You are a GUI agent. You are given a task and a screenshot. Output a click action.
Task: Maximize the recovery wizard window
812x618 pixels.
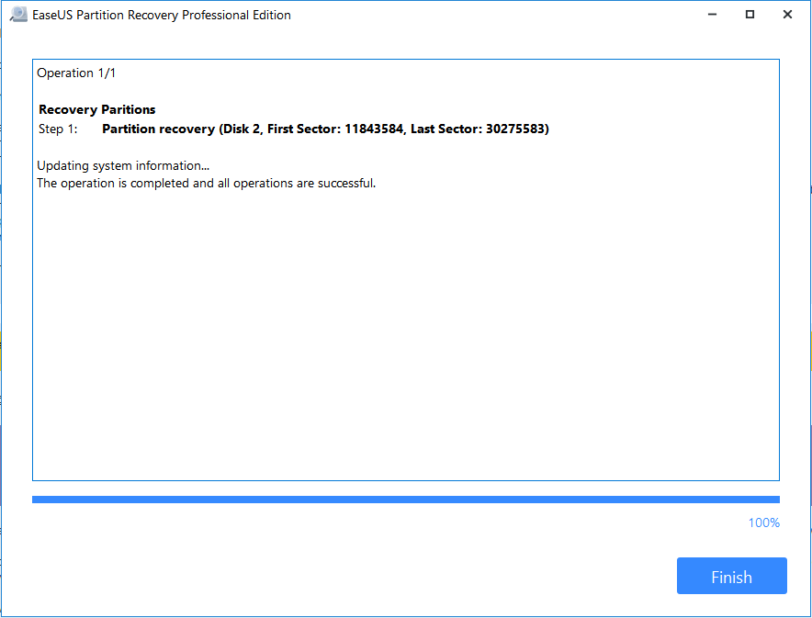coord(750,15)
